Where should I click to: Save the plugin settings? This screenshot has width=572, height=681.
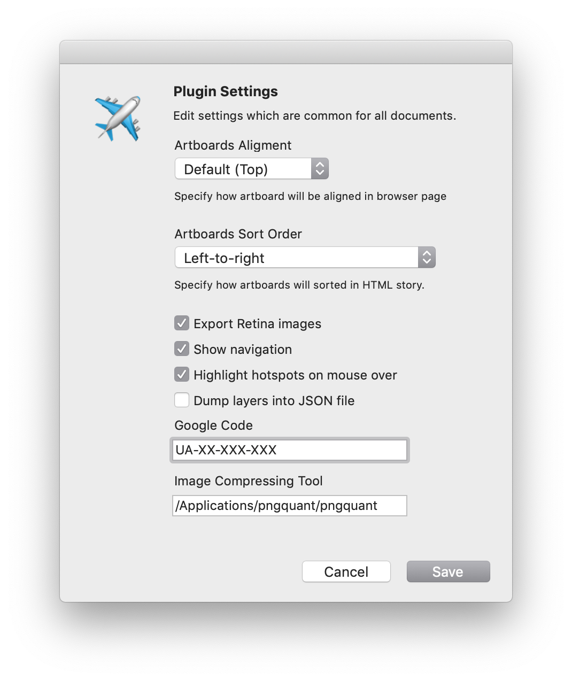tap(448, 572)
